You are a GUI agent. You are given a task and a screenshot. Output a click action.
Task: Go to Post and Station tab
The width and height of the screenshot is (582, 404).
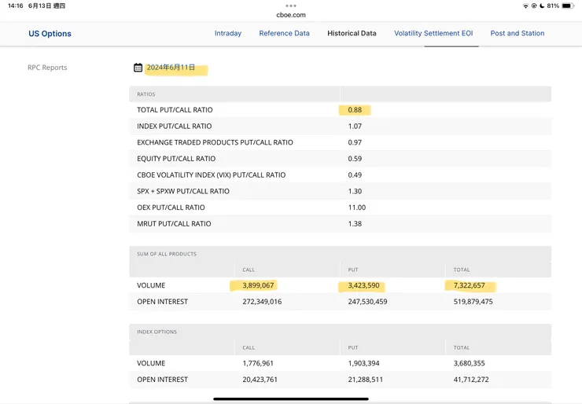click(517, 34)
